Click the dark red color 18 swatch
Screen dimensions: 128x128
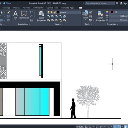(x=112, y=12)
